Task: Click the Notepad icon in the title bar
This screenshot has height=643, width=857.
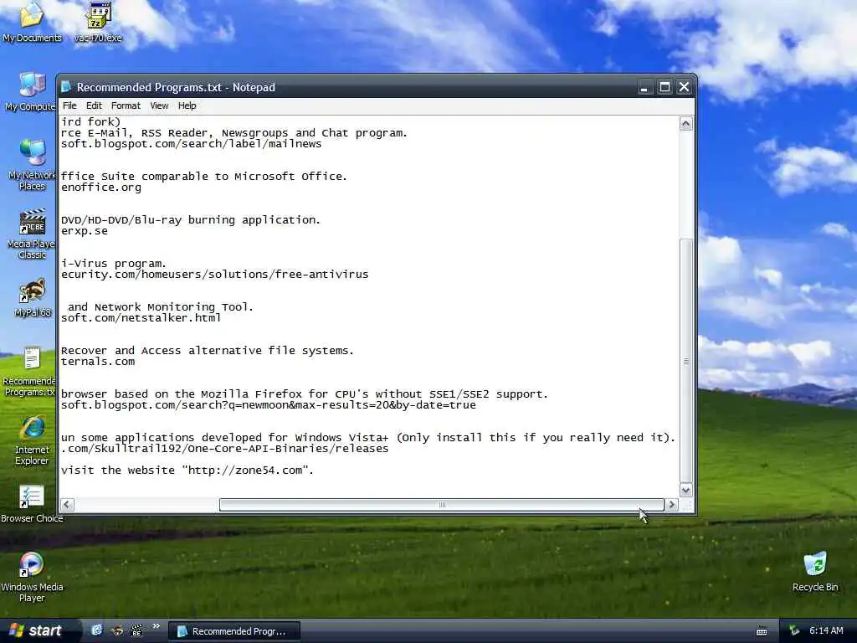Action: 66,87
